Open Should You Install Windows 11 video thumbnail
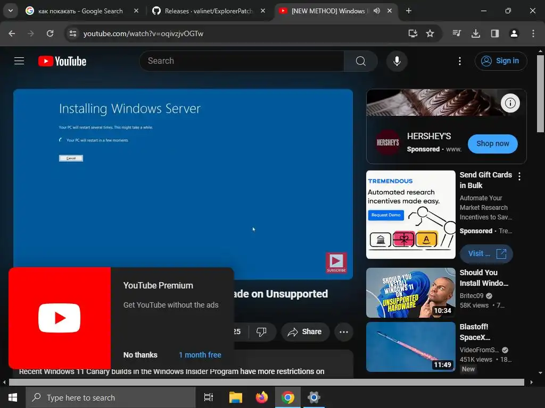The image size is (545, 408). pyautogui.click(x=411, y=293)
